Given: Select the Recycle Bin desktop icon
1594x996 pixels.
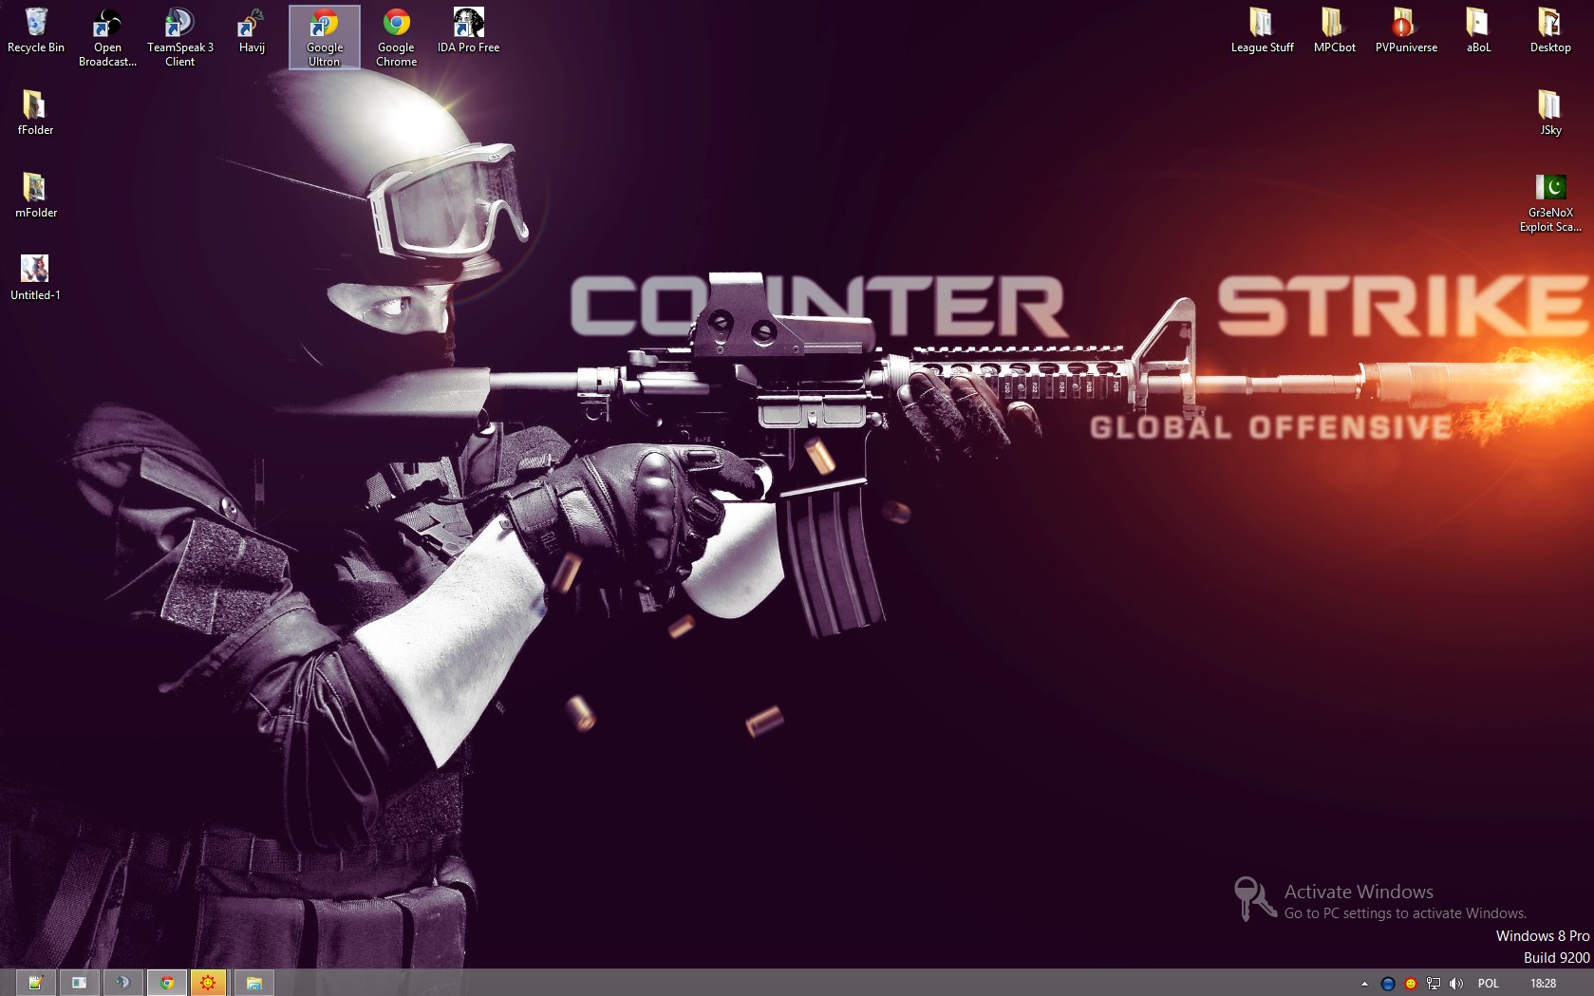Looking at the screenshot, I should (x=36, y=30).
